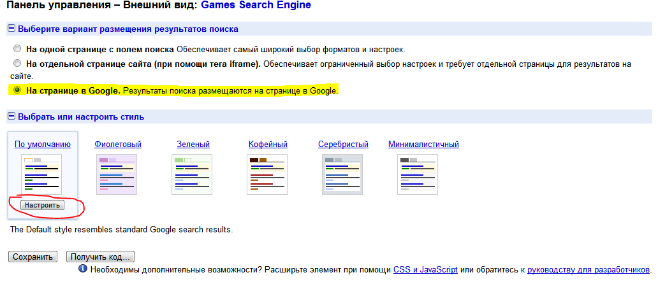Screen dimensions: 658x282
Task: Click the heading Выберите вариант размещения результатов поиска
Action: click(128, 29)
